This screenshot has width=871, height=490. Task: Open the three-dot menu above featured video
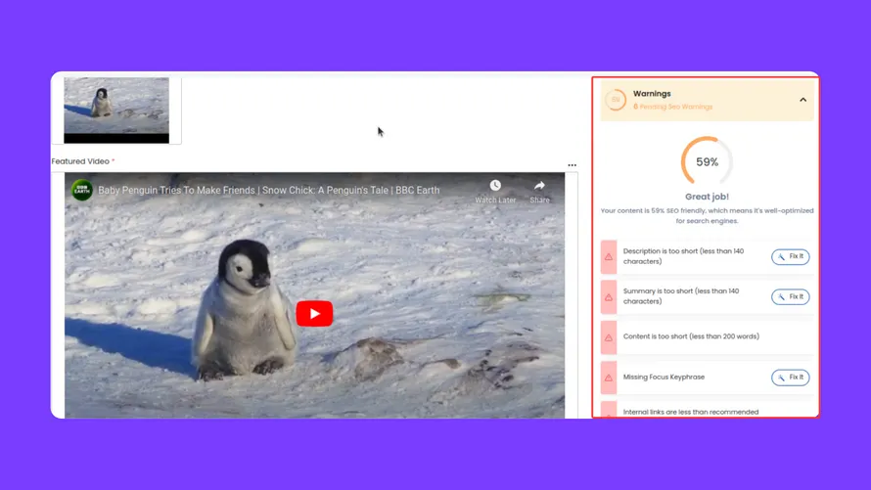coord(573,165)
